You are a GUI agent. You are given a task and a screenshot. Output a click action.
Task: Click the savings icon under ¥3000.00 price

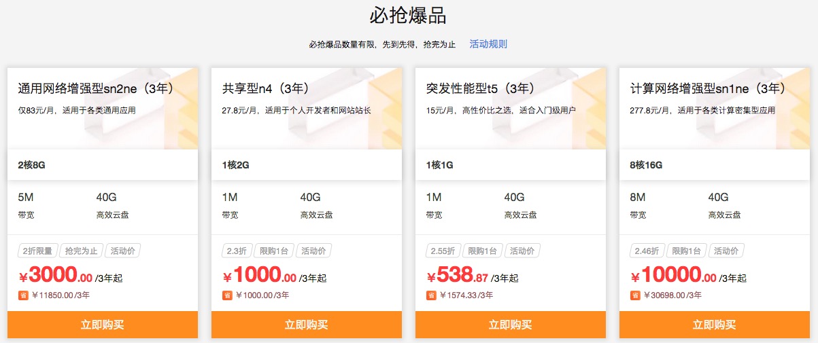(x=23, y=295)
